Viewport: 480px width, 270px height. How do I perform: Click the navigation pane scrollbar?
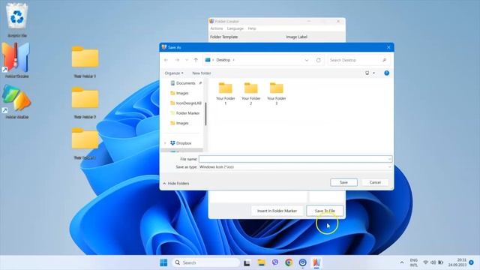tap(205, 114)
